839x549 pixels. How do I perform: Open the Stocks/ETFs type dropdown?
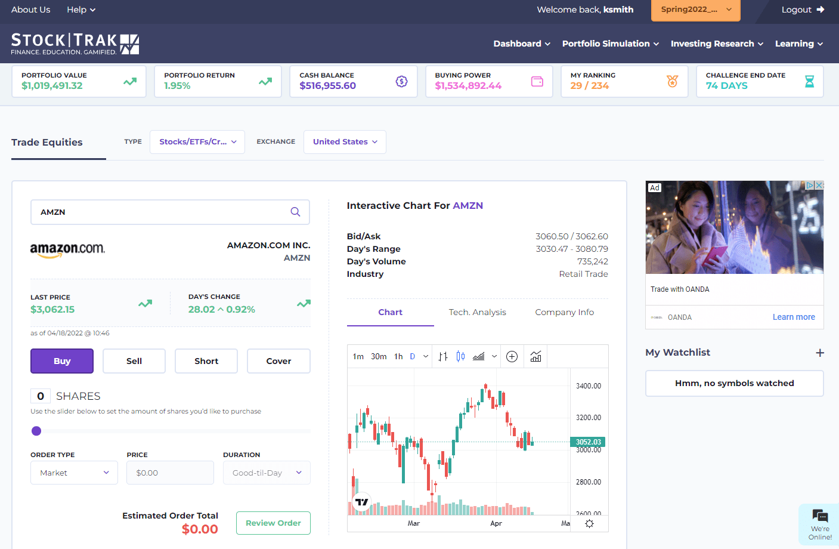click(197, 141)
